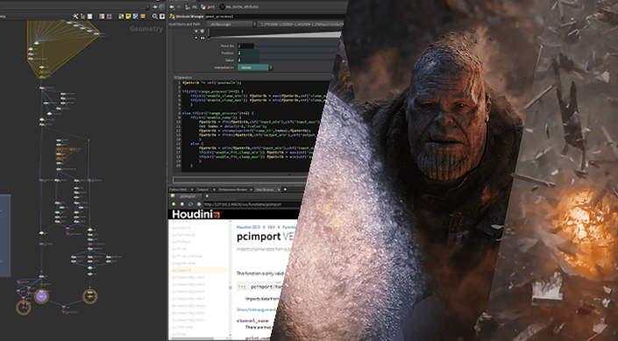This screenshot has width=618, height=341.
Task: Click the orange icon in network editor toolbar
Action: pyautogui.click(x=143, y=16)
